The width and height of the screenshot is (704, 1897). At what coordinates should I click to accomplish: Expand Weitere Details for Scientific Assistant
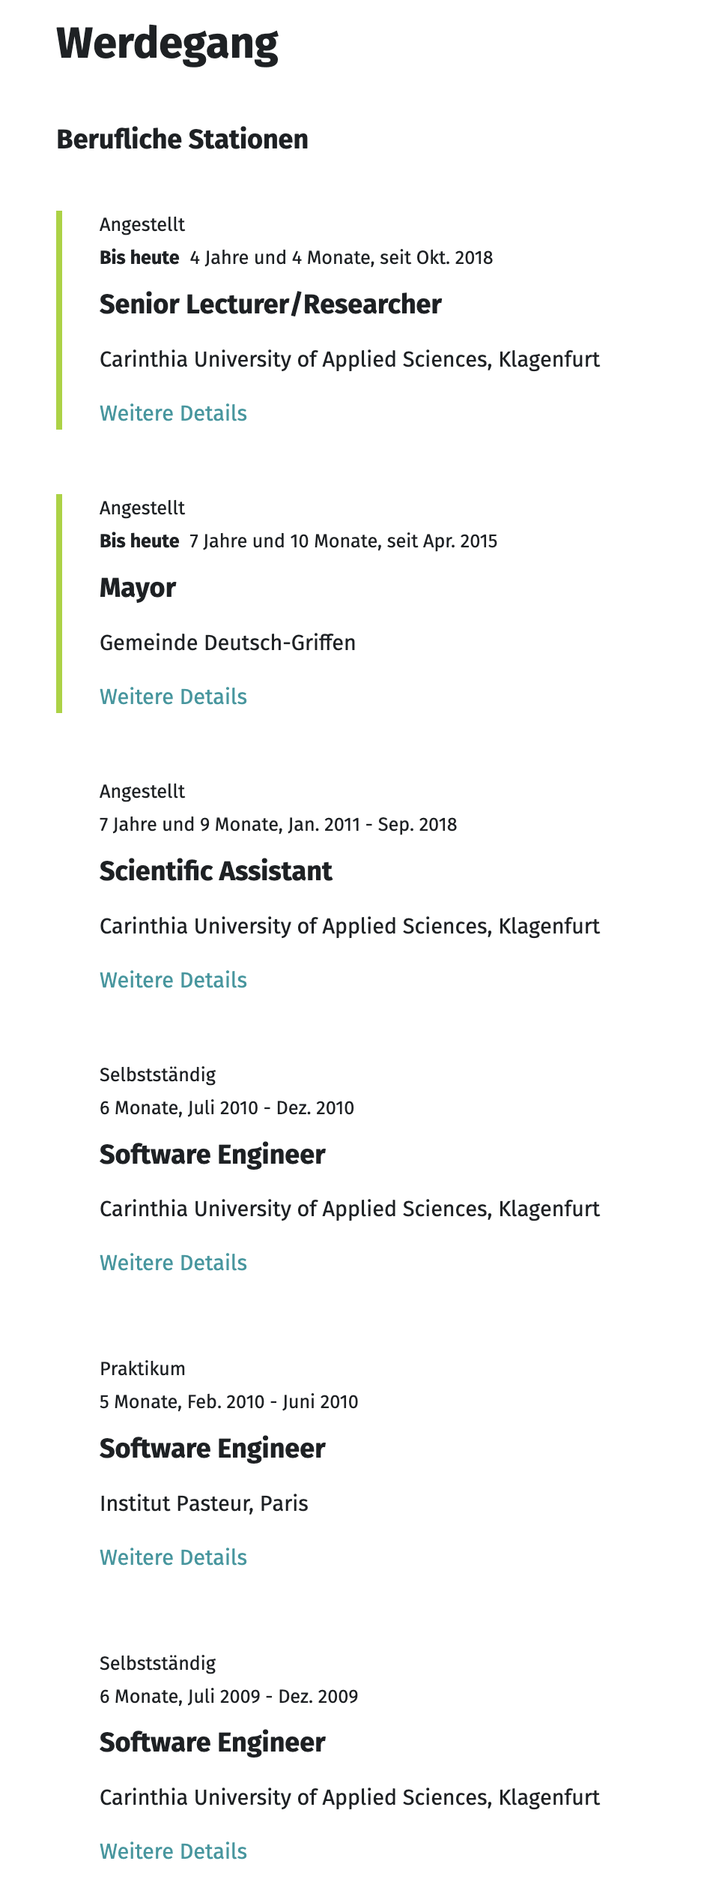[173, 980]
